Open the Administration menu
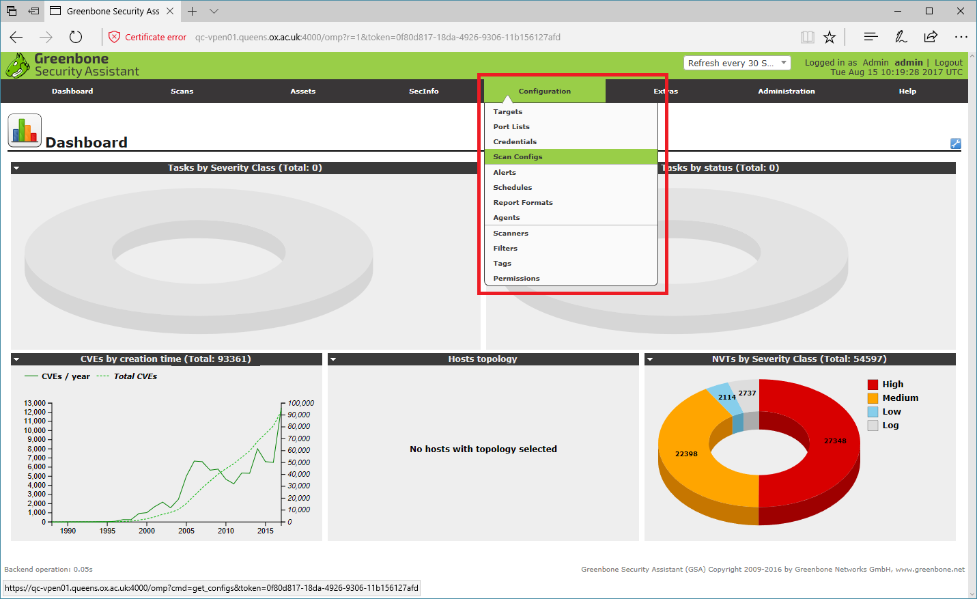This screenshot has width=977, height=599. tap(786, 91)
